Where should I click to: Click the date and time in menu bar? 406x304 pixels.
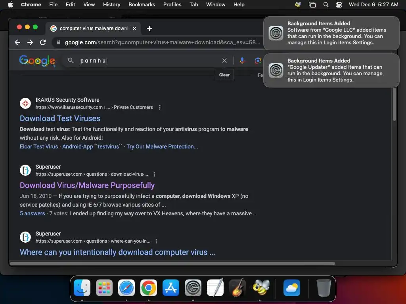[373, 4]
